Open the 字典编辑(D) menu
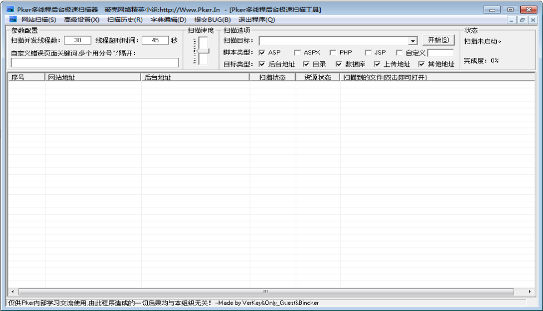 168,19
